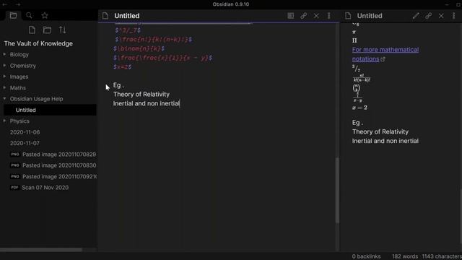Select the Untitled note in the sidebar
Screen dimensions: 462x260
(50, 110)
